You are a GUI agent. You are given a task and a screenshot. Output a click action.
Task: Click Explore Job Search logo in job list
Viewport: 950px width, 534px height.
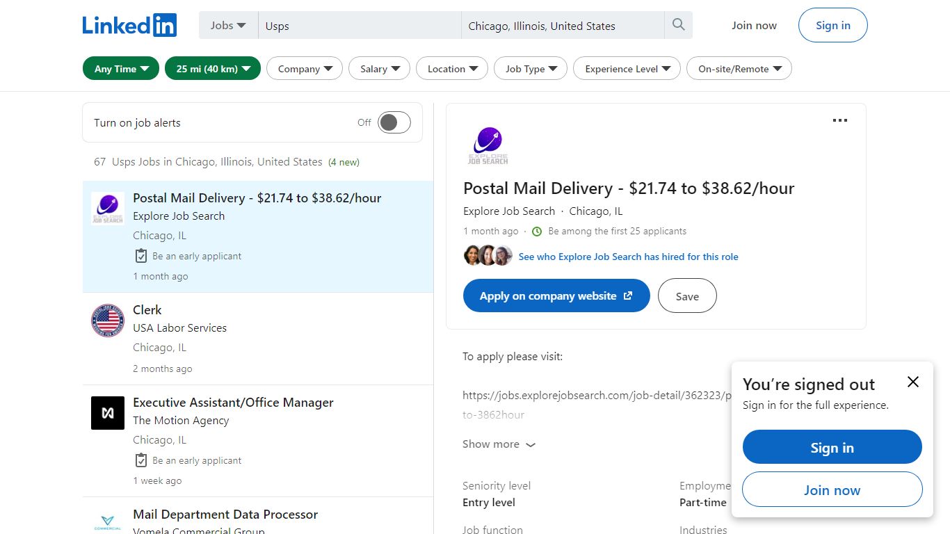tap(108, 209)
